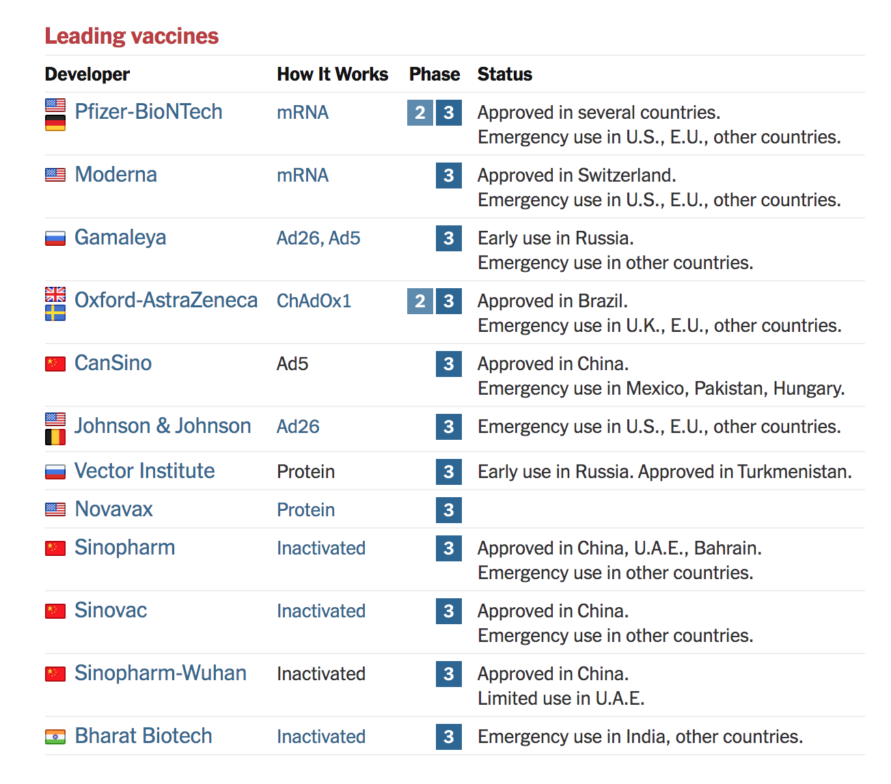Follow the Sinopharm-Wuhan developer link

pyautogui.click(x=161, y=673)
